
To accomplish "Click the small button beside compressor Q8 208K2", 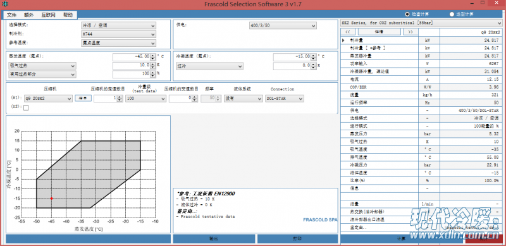I will tap(83, 98).
